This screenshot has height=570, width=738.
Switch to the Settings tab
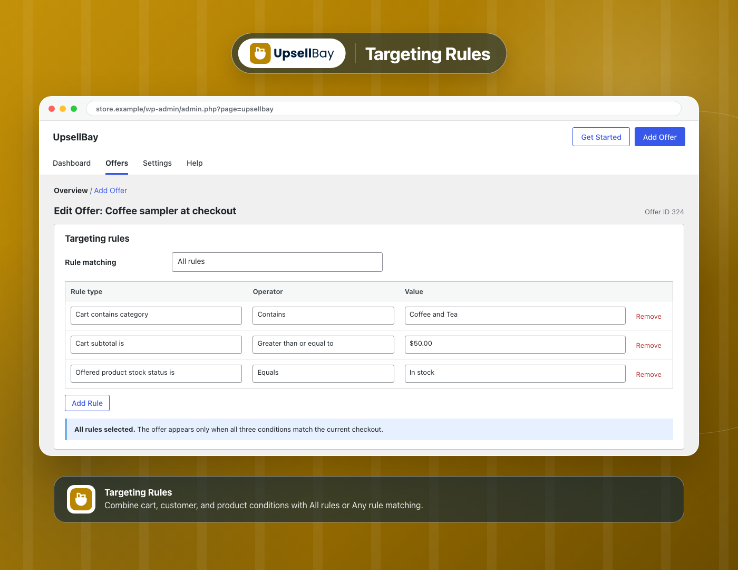(157, 163)
